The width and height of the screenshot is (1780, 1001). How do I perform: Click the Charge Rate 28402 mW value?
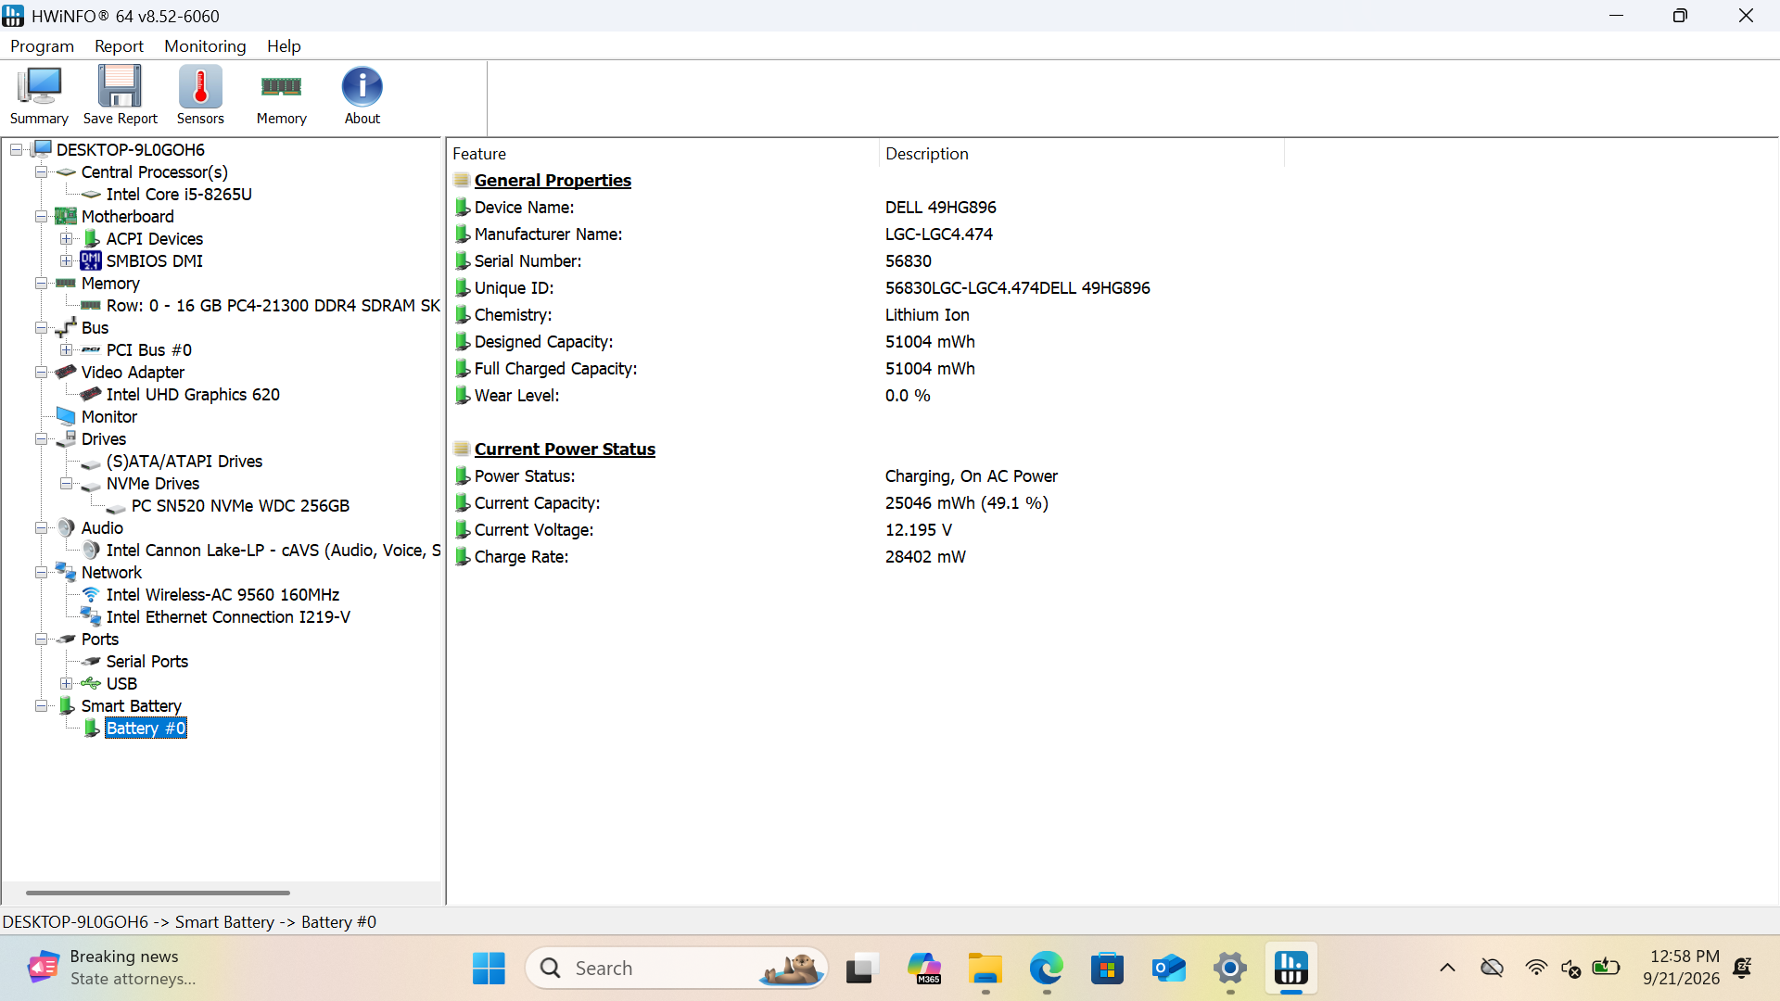point(925,557)
